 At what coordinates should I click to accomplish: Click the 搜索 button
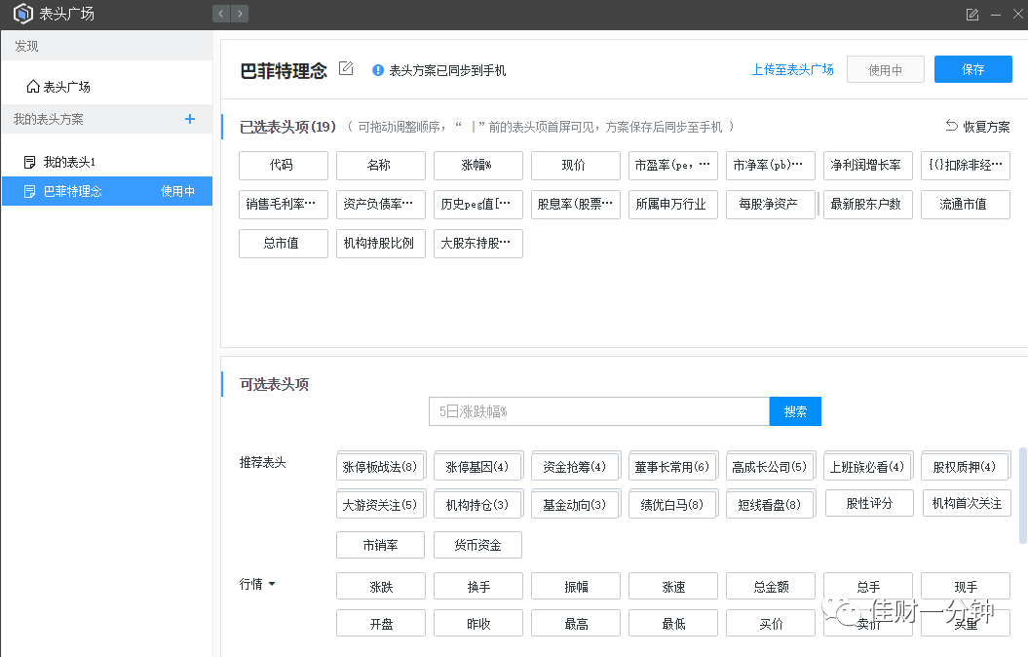(795, 411)
